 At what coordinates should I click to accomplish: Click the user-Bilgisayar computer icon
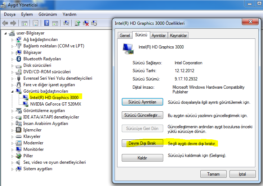click(12, 33)
